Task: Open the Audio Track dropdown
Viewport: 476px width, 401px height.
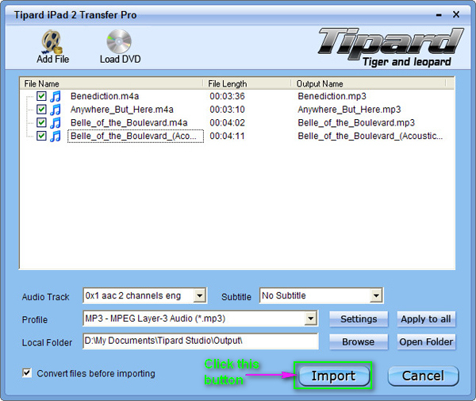Action: coord(199,295)
